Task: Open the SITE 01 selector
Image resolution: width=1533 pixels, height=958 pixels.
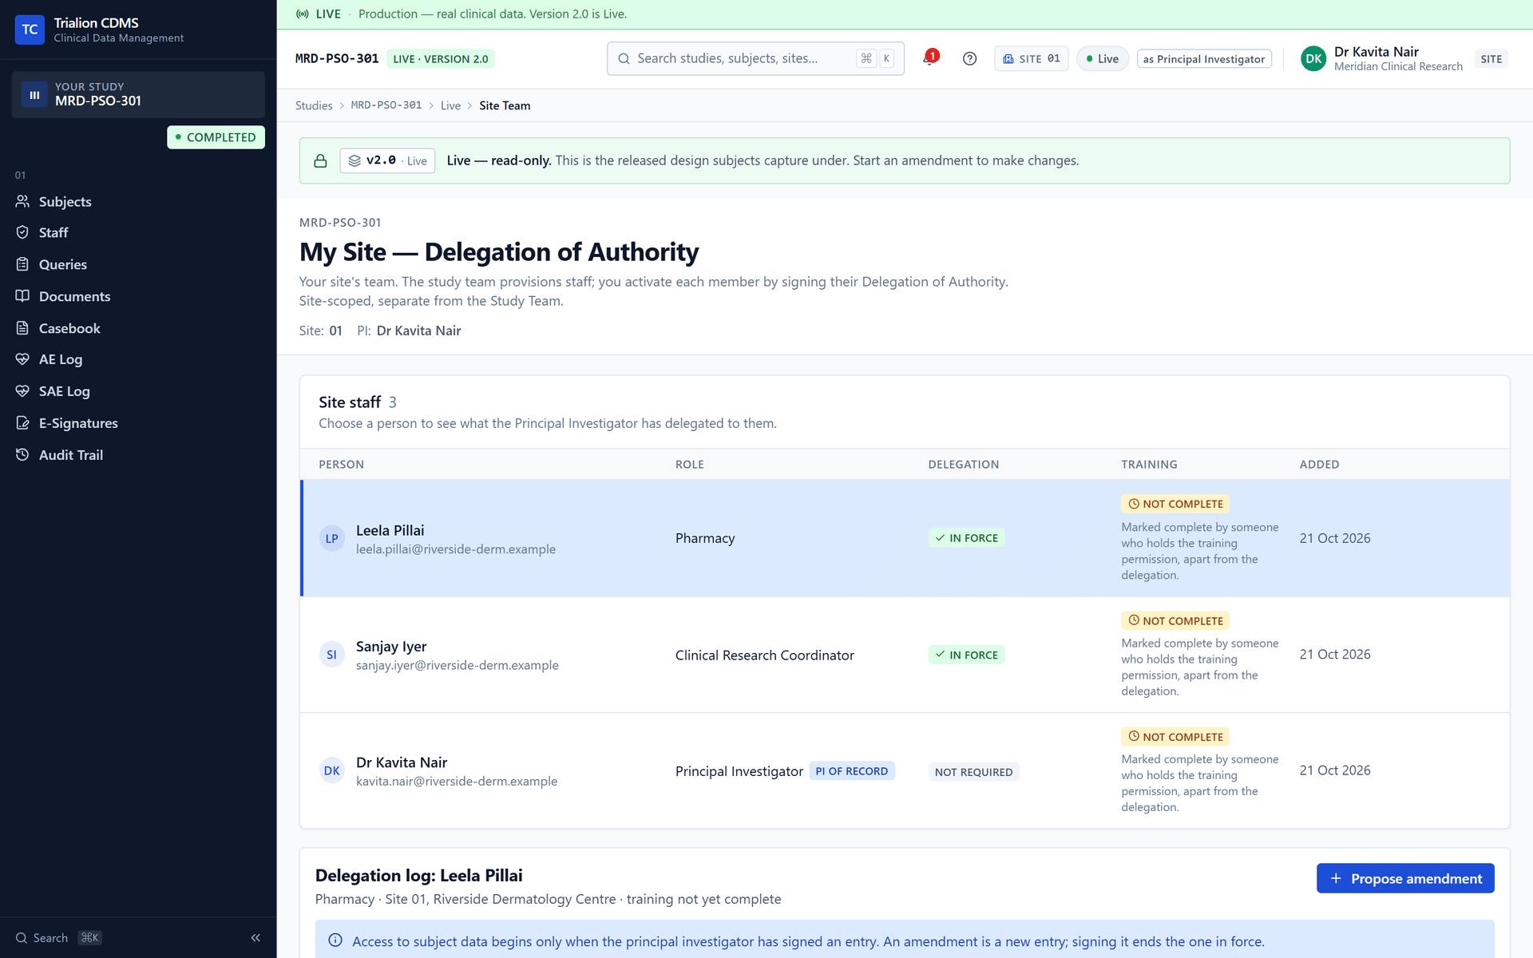Action: click(x=1031, y=58)
